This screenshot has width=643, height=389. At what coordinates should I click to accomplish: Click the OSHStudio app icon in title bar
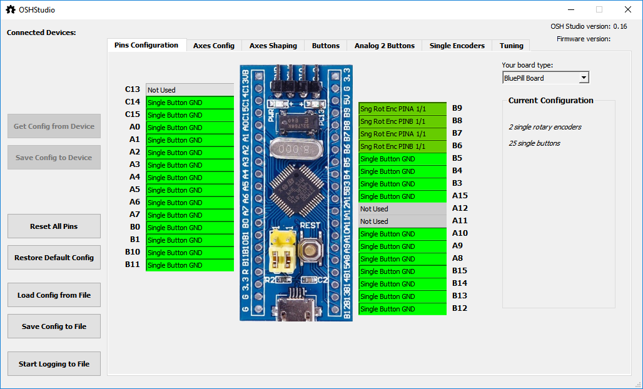click(x=11, y=9)
